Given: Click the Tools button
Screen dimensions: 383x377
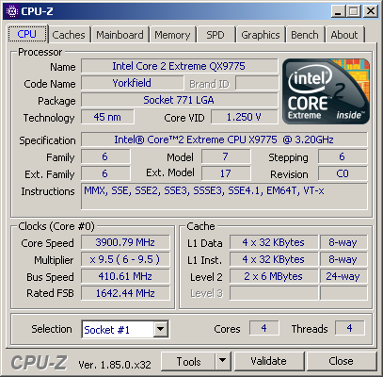Looking at the screenshot, I should pyautogui.click(x=188, y=361).
